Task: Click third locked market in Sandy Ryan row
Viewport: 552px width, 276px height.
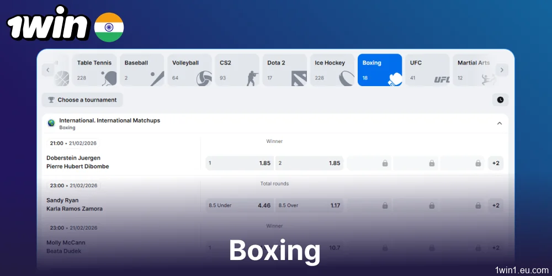Action: (463, 205)
